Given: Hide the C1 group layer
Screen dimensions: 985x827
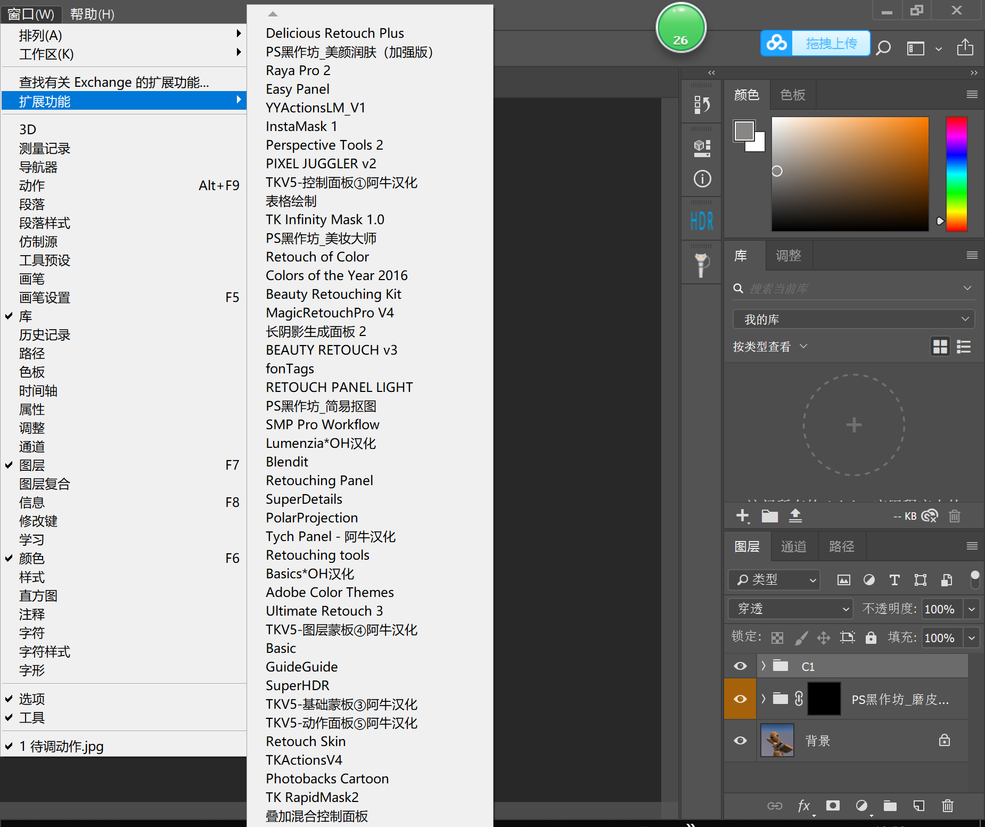Looking at the screenshot, I should click(740, 666).
